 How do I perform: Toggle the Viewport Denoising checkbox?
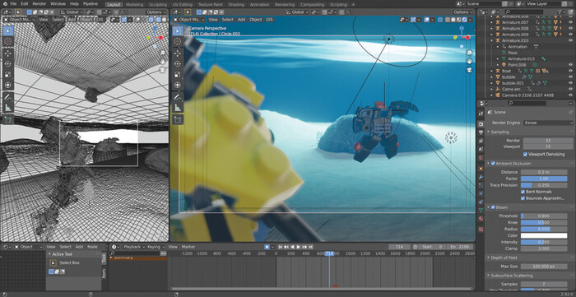pyautogui.click(x=525, y=154)
